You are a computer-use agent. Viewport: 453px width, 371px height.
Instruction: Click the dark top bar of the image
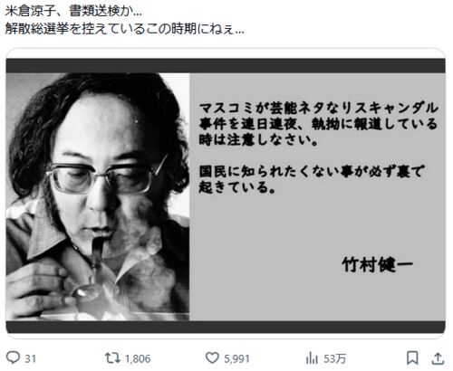pyautogui.click(x=226, y=66)
